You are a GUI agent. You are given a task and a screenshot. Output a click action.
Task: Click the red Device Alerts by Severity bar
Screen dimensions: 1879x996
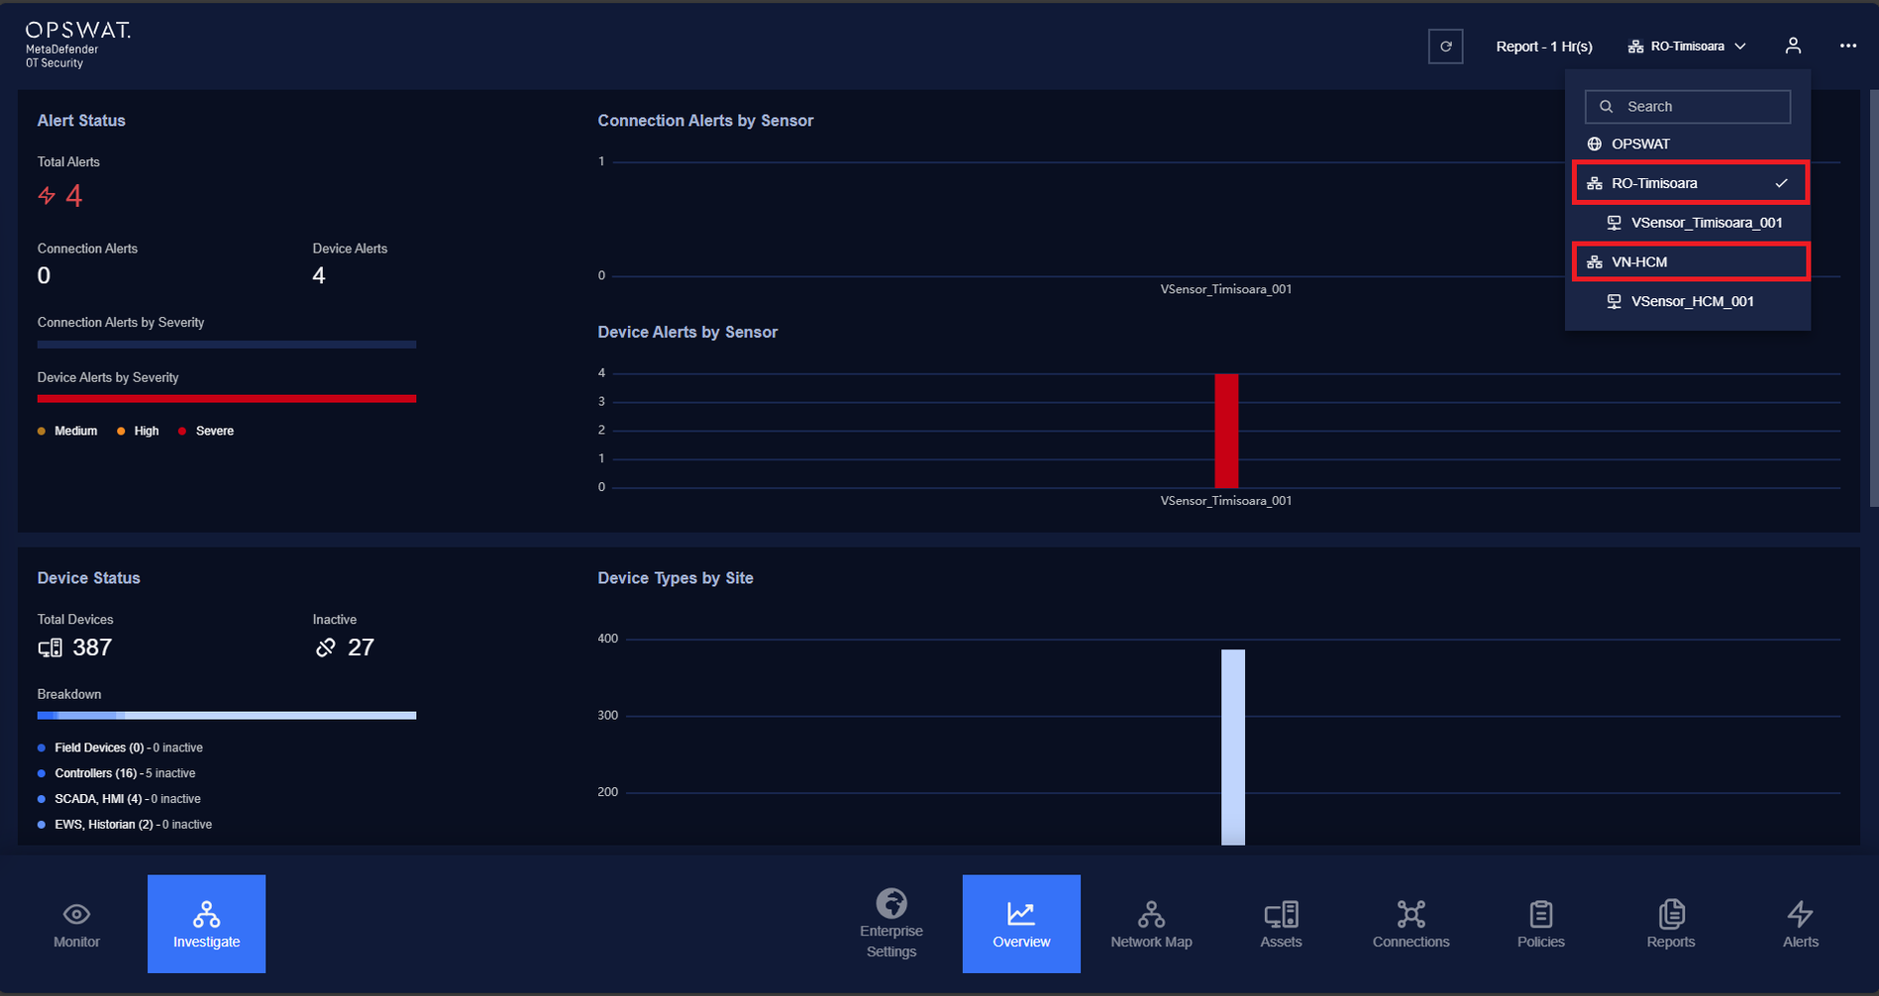pyautogui.click(x=227, y=399)
